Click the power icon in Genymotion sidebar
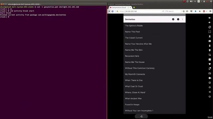This screenshot has height=119, width=213. coord(210,97)
